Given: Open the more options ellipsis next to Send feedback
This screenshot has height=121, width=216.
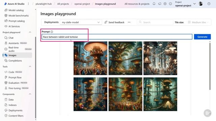Looking at the screenshot, I should pos(129,22).
